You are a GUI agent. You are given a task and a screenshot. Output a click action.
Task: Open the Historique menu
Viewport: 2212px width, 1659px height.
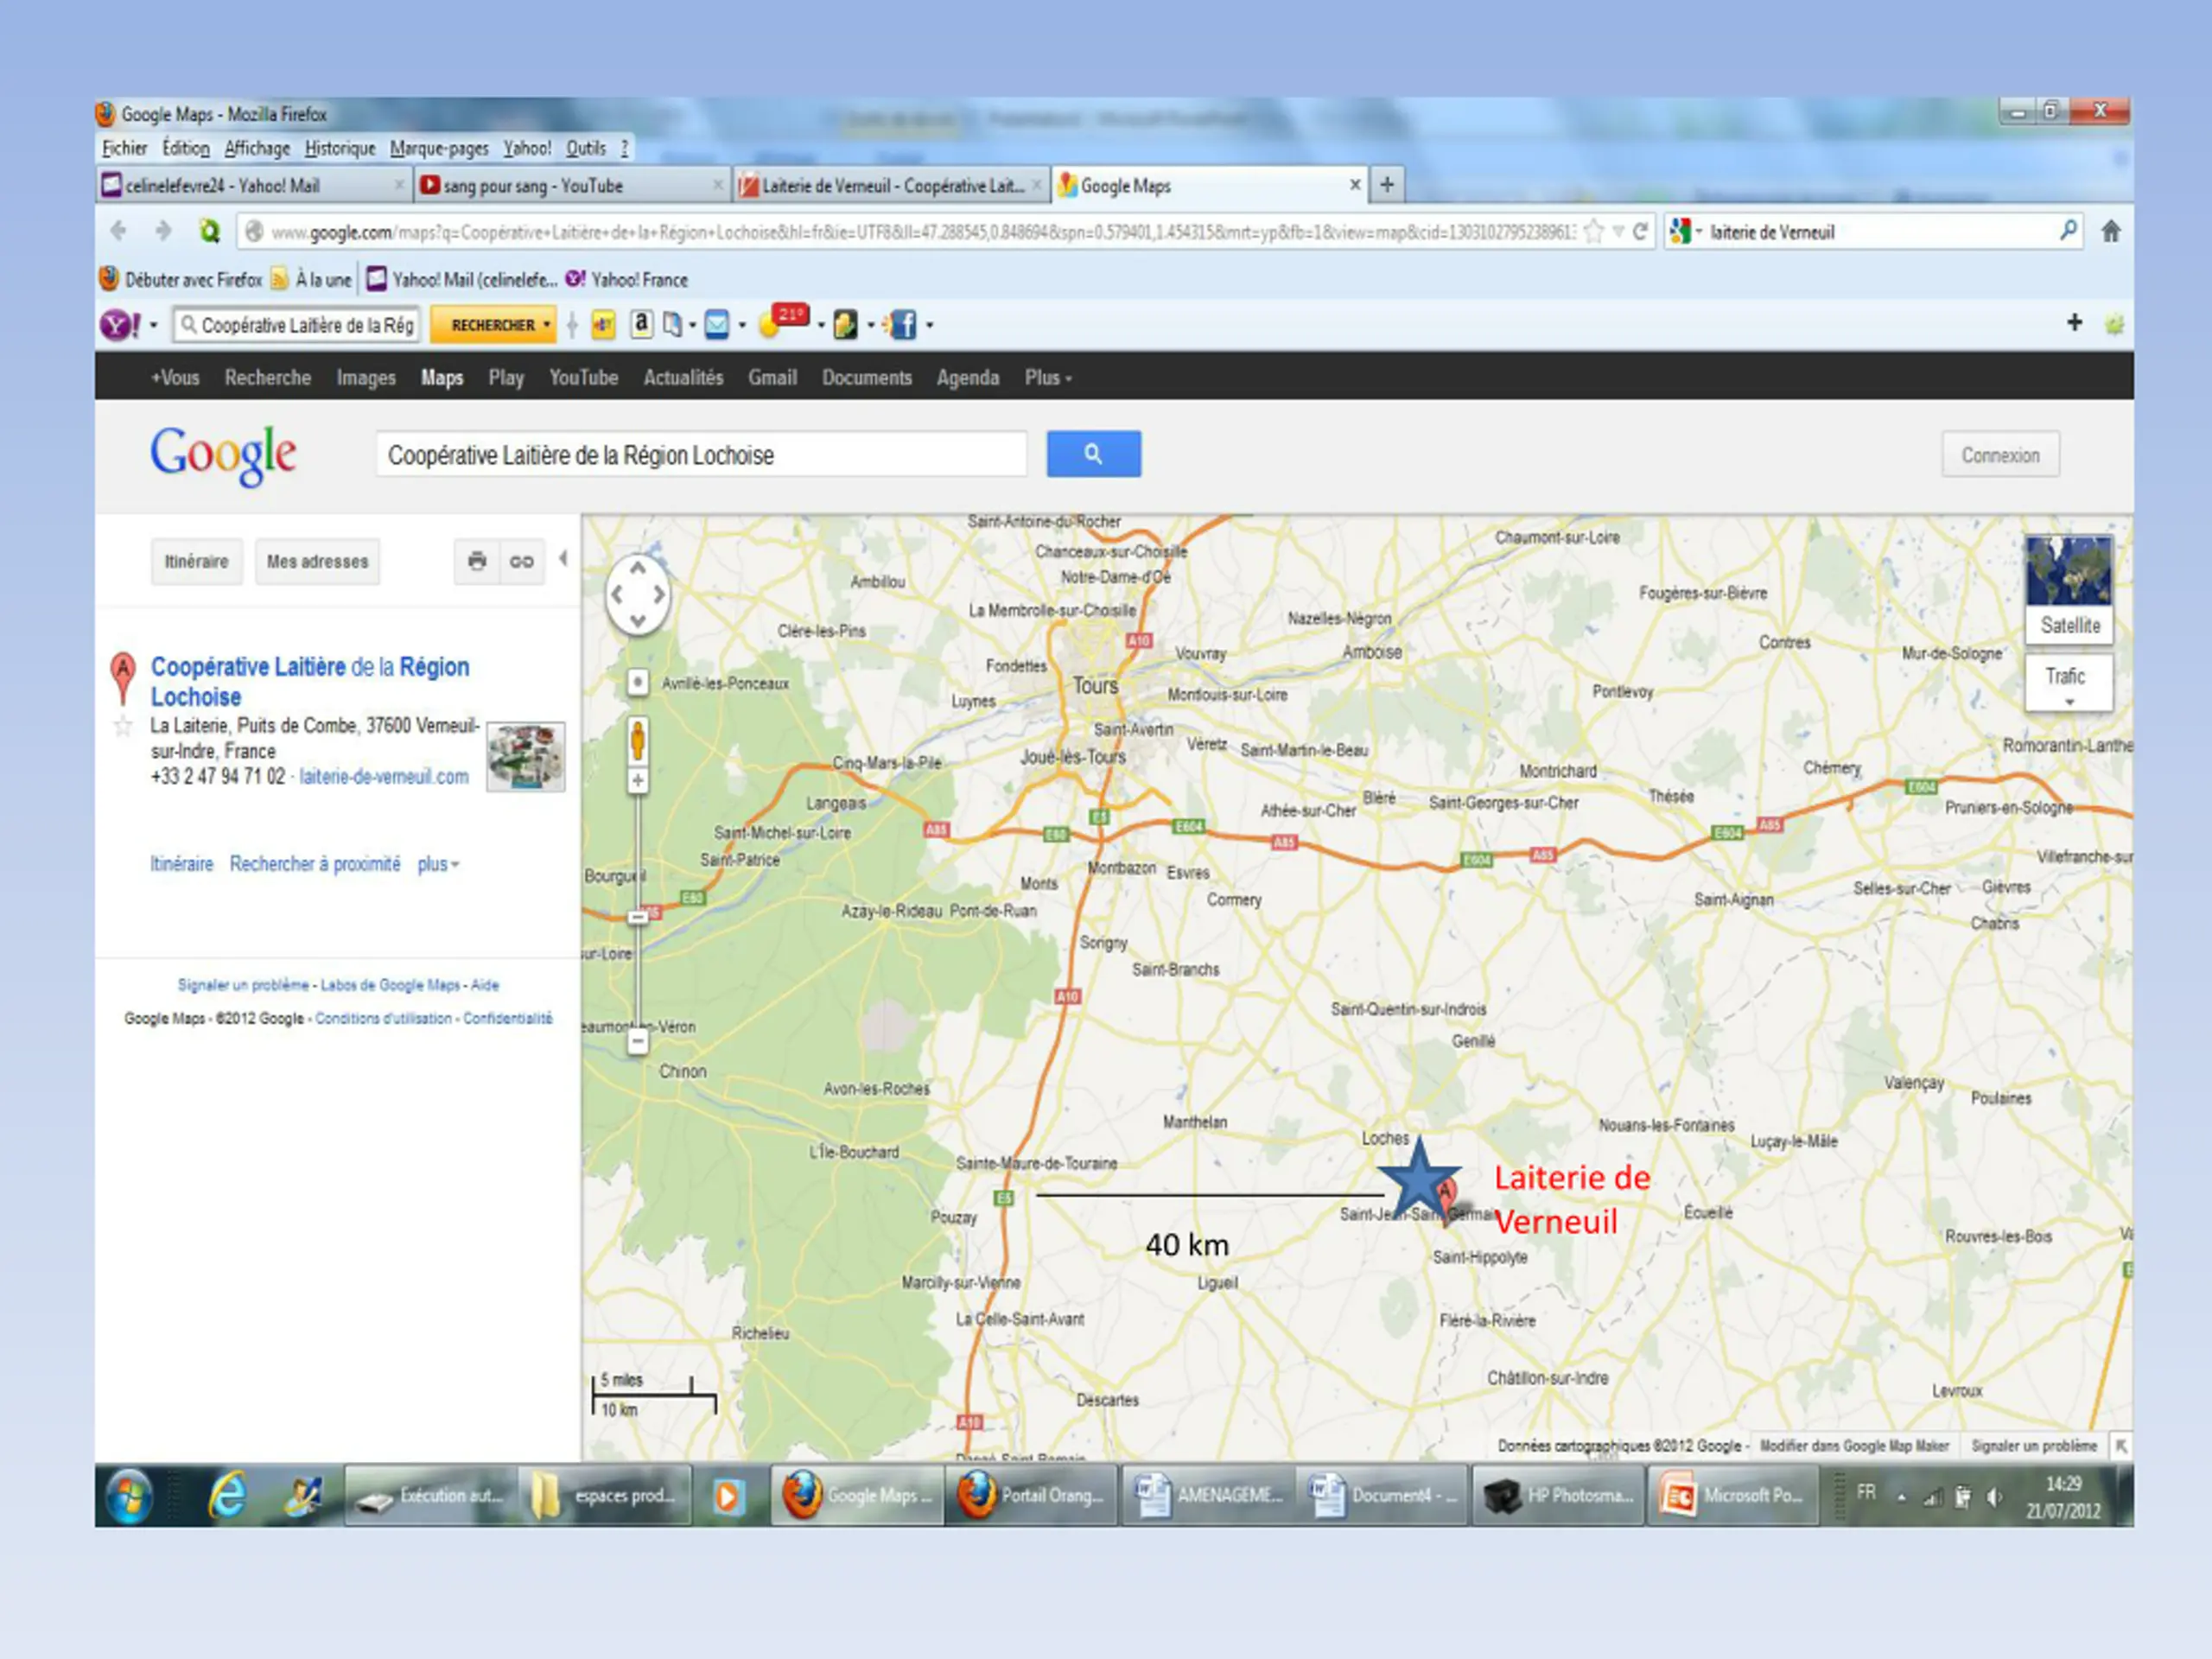(x=340, y=148)
